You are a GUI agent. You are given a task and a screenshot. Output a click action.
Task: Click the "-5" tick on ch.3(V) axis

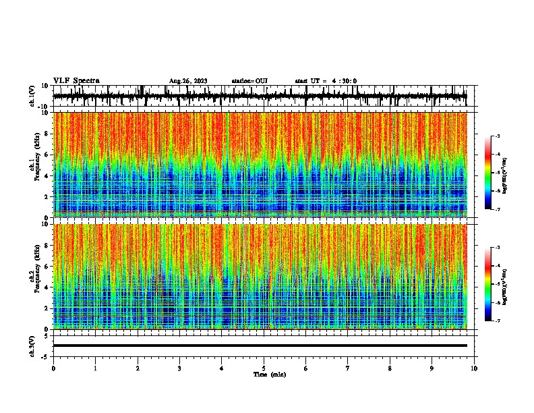pyautogui.click(x=45, y=357)
